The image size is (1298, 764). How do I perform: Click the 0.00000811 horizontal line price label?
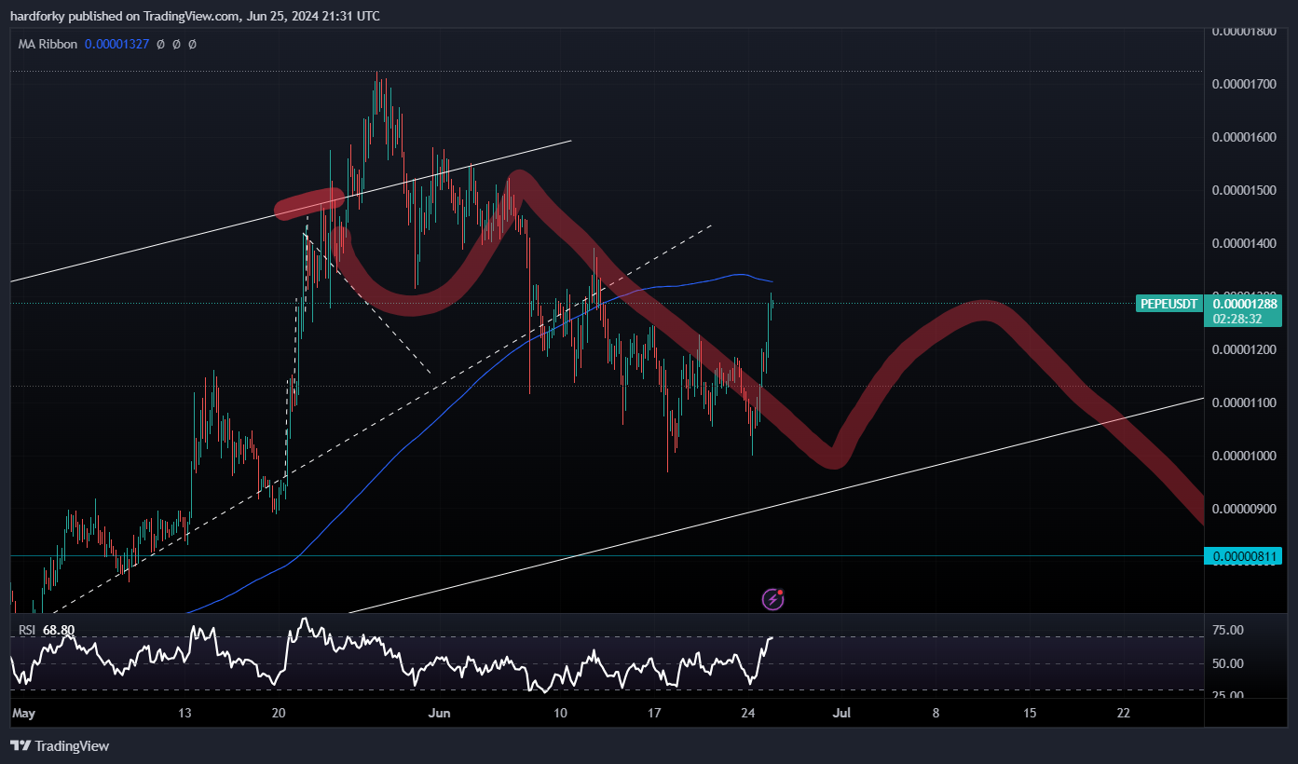click(x=1244, y=556)
